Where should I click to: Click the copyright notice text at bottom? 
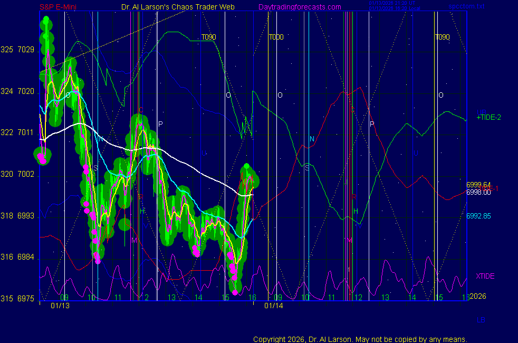point(360,339)
